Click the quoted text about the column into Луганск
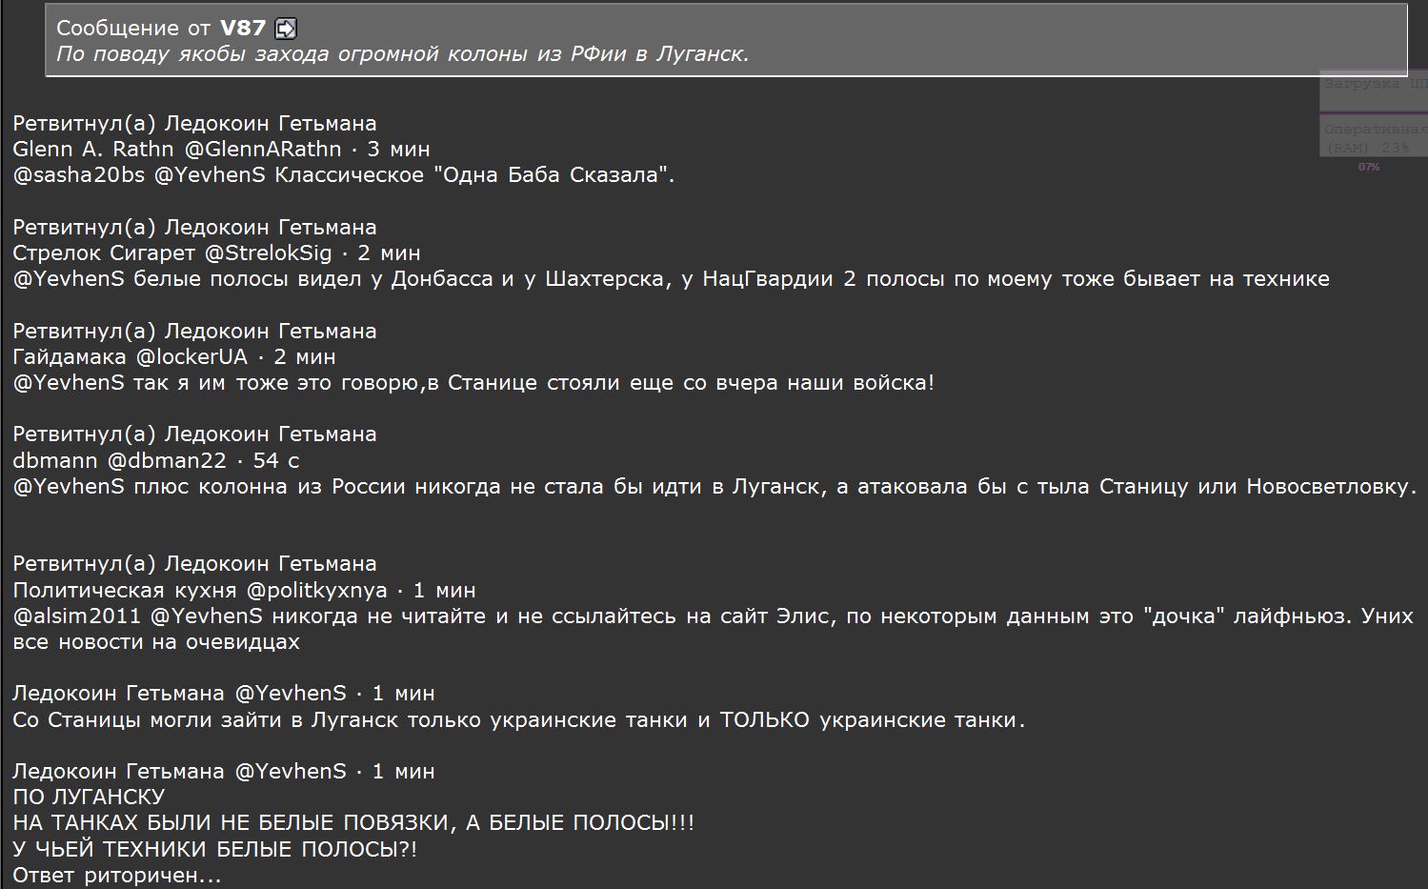The image size is (1428, 889). tap(403, 54)
